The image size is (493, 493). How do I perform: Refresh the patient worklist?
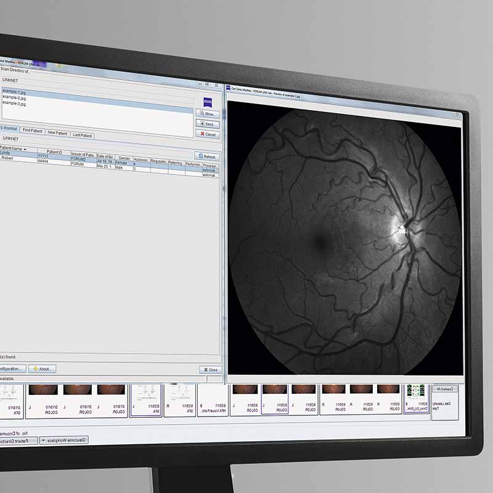(x=207, y=157)
